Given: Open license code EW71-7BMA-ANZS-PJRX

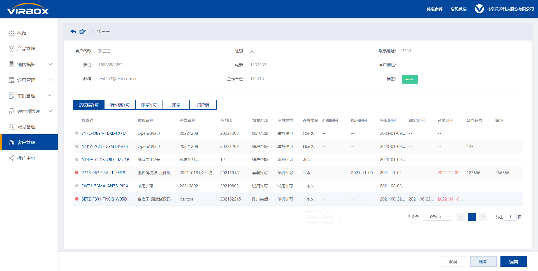Looking at the screenshot, I should click(105, 186).
